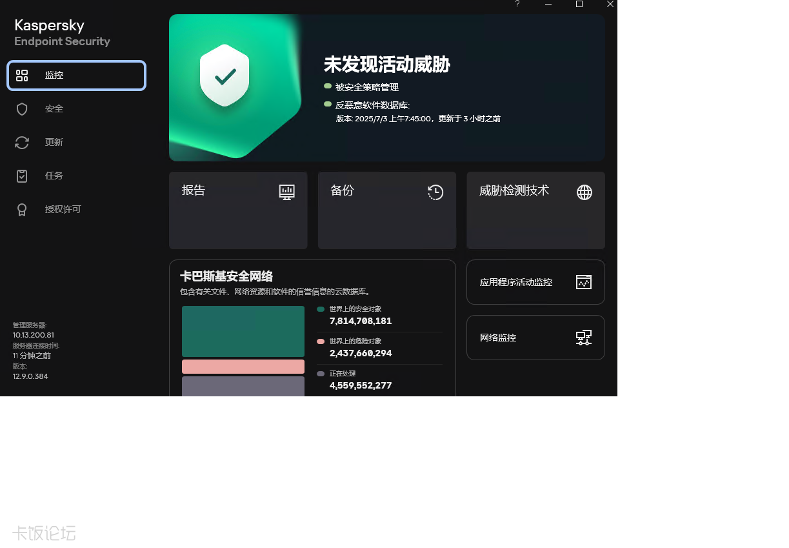
Task: Open the 卡巴斯基安全网络 heading
Action: [x=226, y=276]
